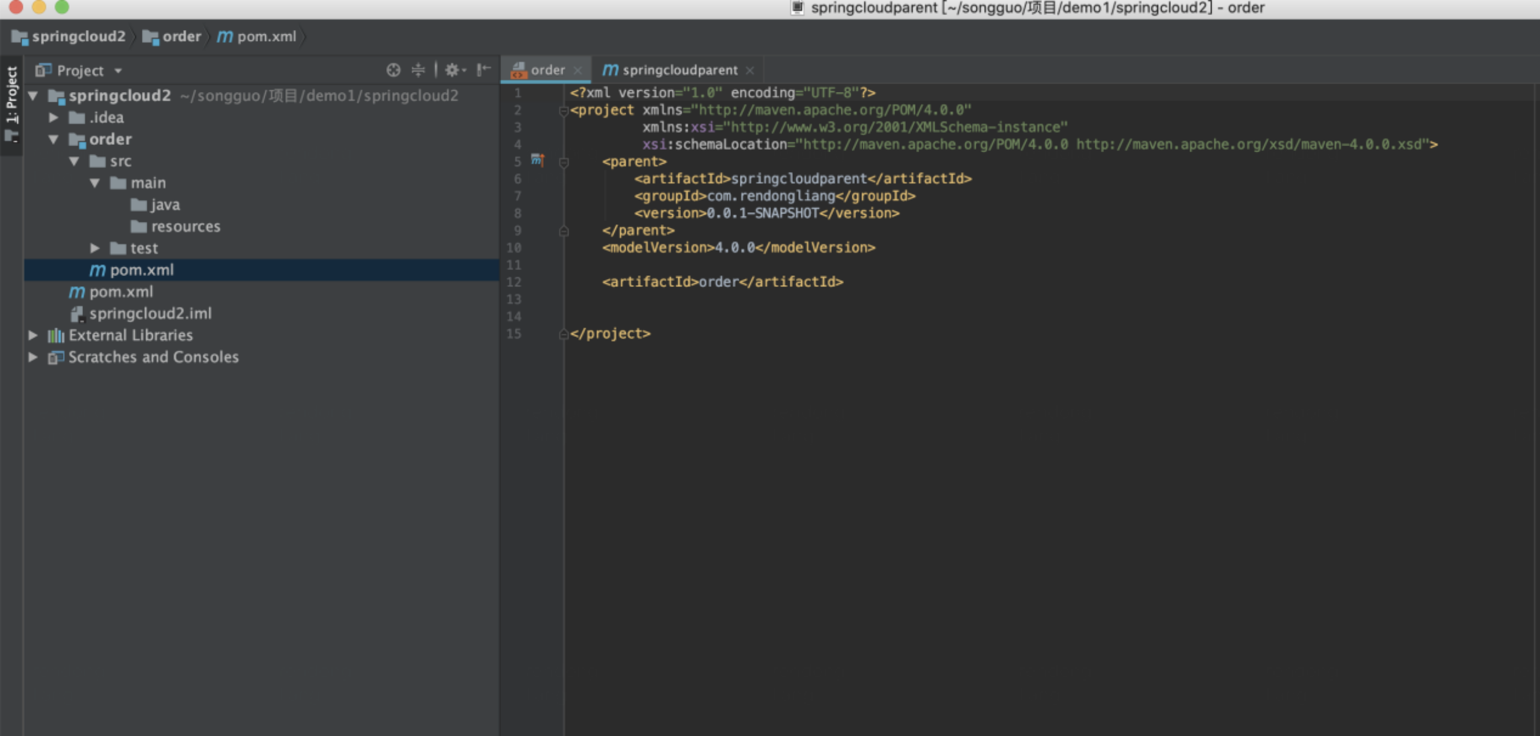1540x736 pixels.
Task: Expand External Libraries node
Action: tap(33, 336)
